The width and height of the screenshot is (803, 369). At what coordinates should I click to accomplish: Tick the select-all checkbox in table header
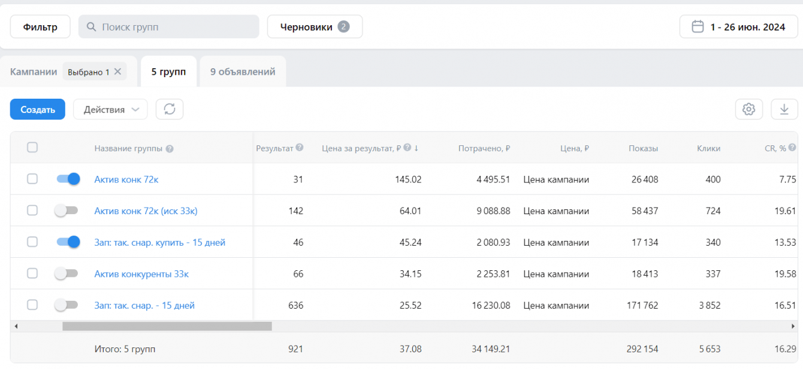(32, 148)
